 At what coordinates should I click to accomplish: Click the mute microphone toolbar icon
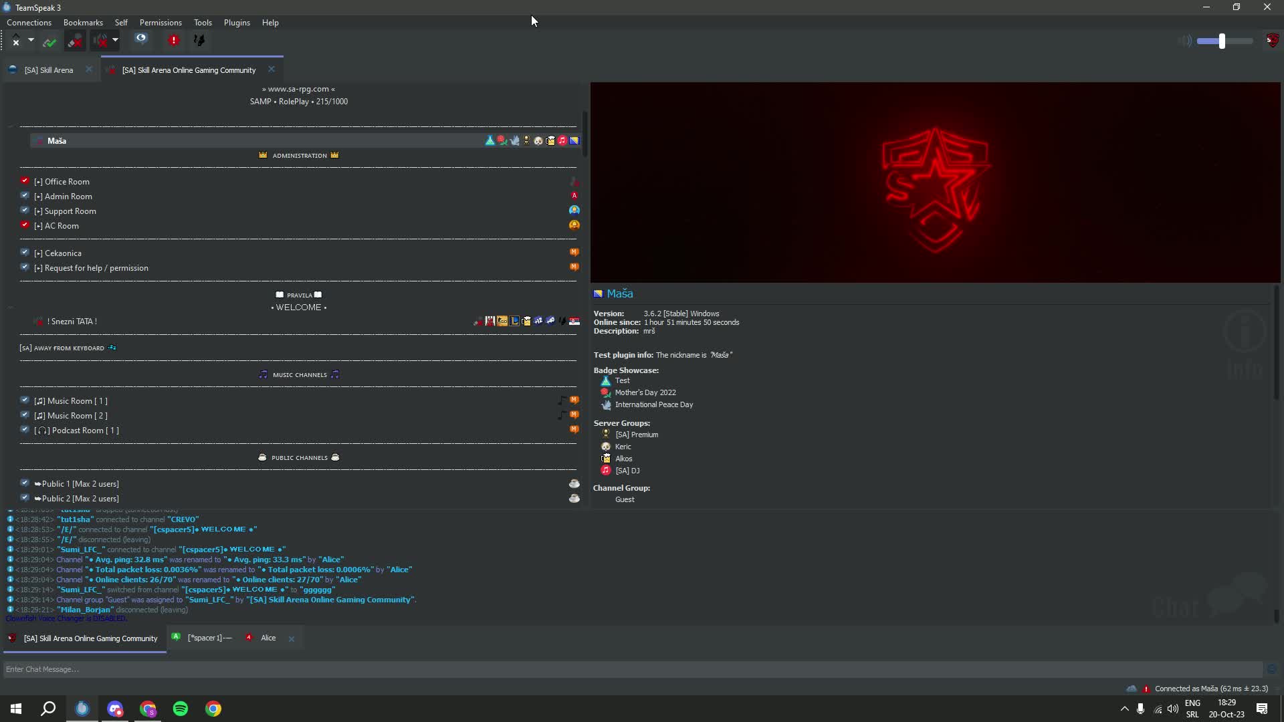(x=76, y=41)
